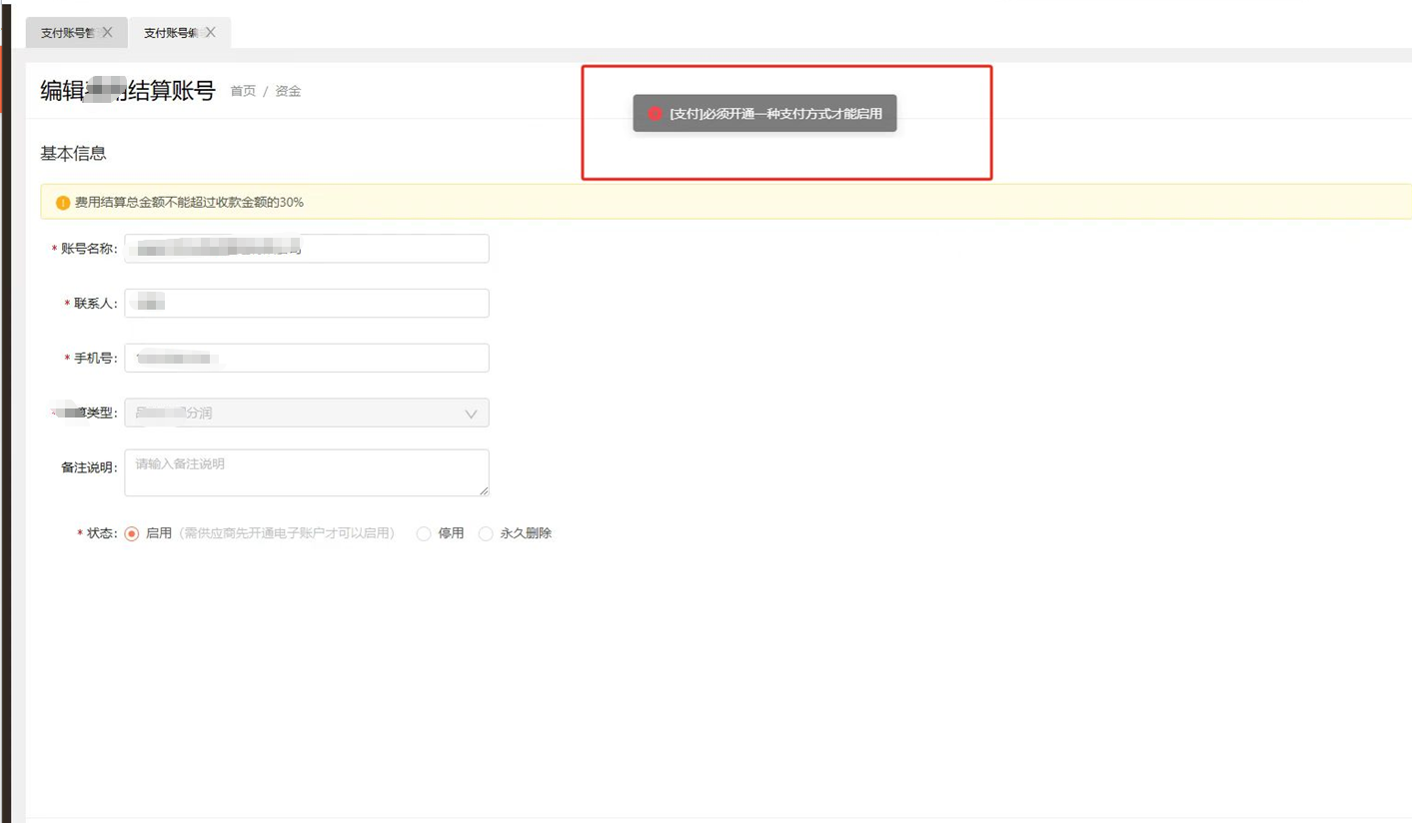
Task: Click the 基本信息 section heading
Action: (73, 154)
